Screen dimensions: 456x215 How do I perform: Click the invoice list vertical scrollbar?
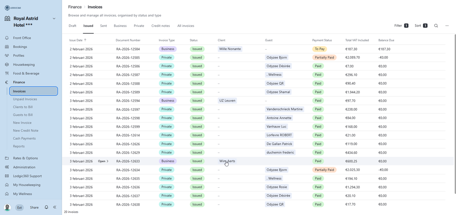point(454,114)
